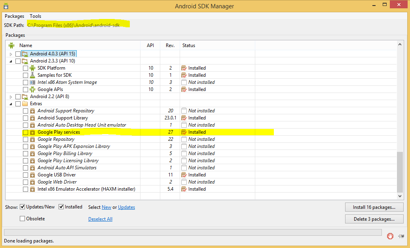
Task: Expand the Android 2.2 (API 8) node
Action: (x=11, y=97)
